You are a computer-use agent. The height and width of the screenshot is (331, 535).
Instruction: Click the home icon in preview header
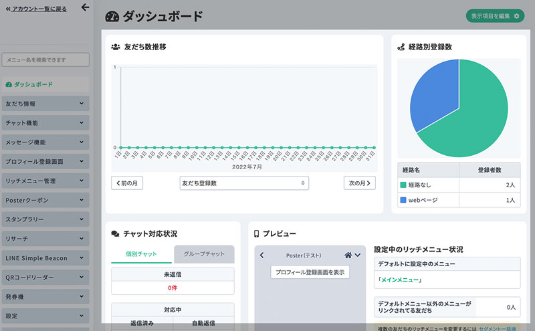pos(348,255)
